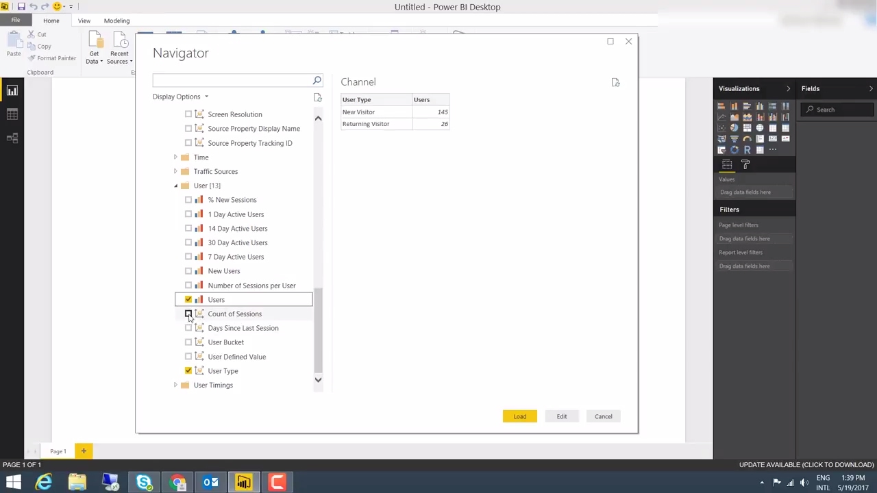Check the Count of Sessions checkbox
Screen dimensions: 877x493
pos(188,314)
